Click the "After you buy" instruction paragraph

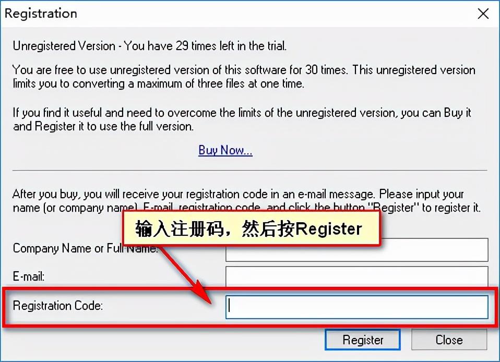pos(246,201)
